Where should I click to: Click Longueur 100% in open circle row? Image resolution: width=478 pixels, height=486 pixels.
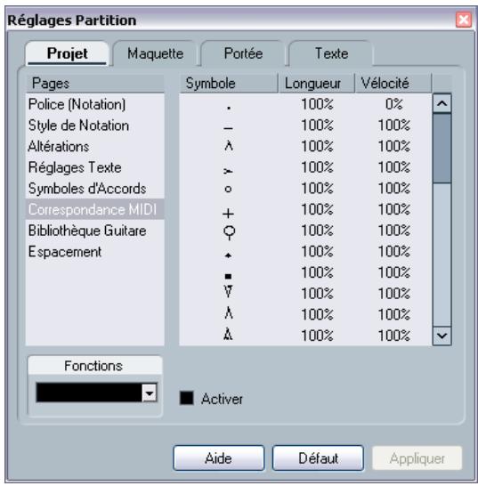click(317, 189)
